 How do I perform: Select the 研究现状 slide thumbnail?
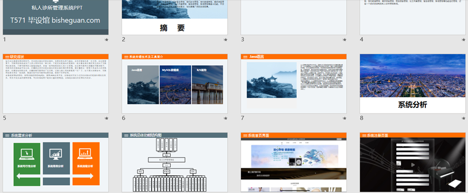(55, 84)
